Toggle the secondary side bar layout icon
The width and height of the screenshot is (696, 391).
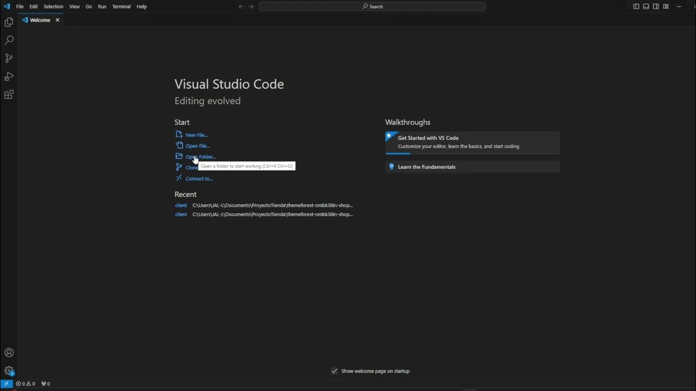click(x=656, y=7)
